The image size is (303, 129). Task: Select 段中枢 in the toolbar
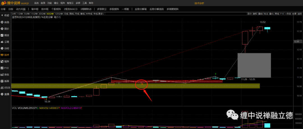click(45, 9)
